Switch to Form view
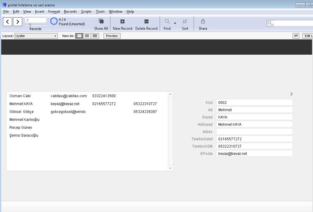 (x=79, y=36)
